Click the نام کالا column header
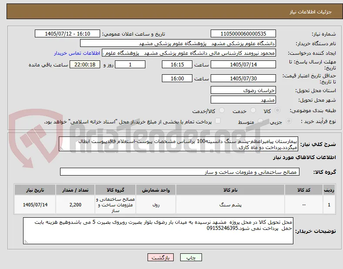The height and width of the screenshot is (269, 343). tap(230, 190)
